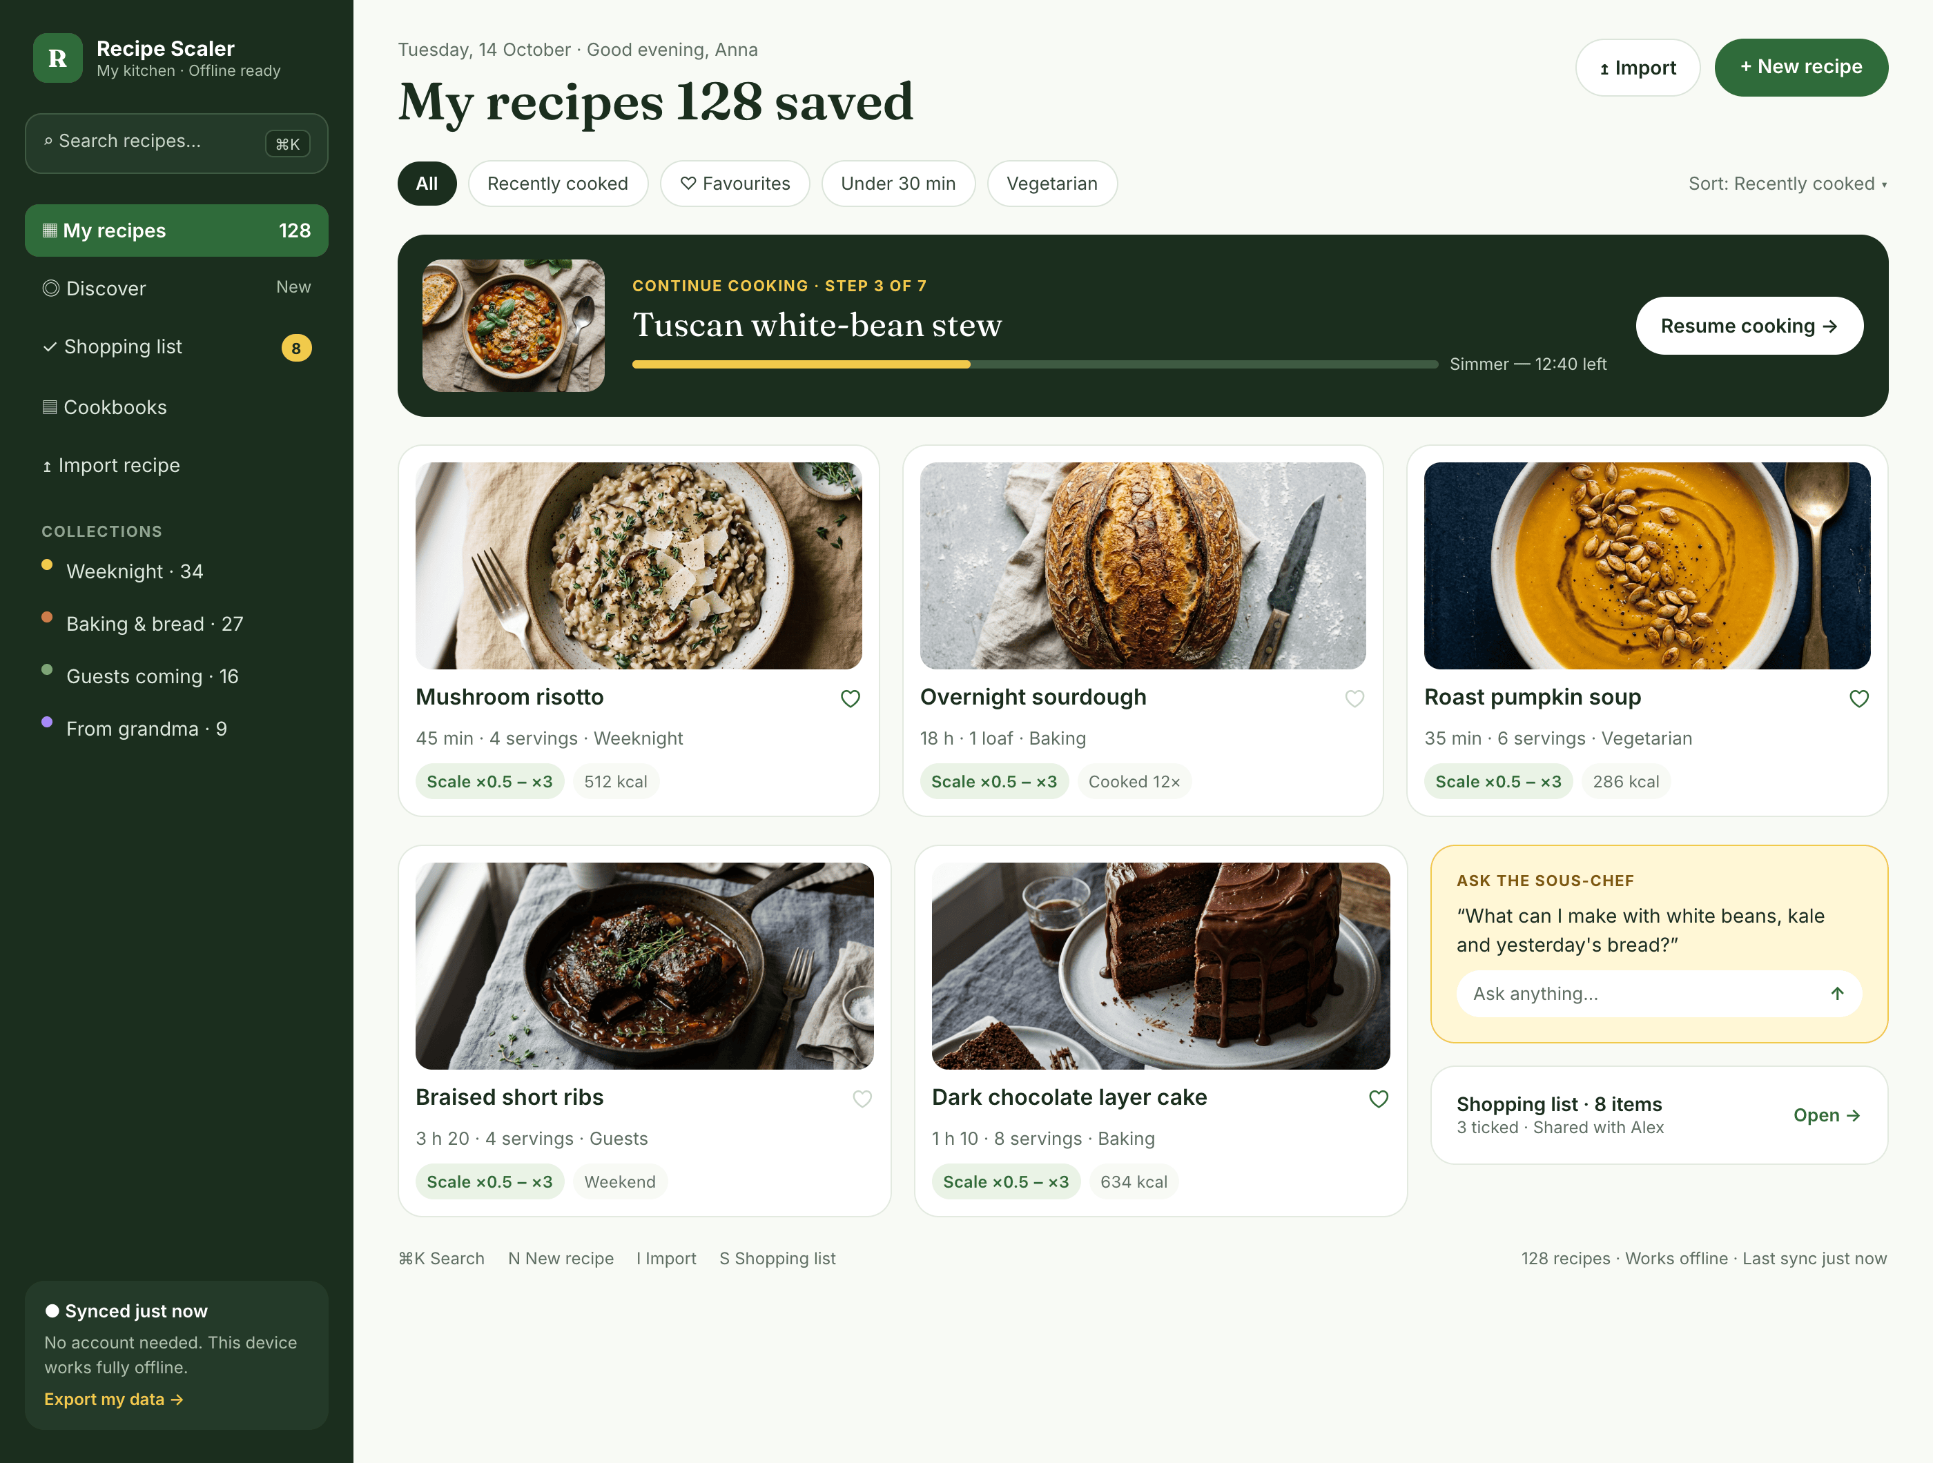
Task: Click the ⌘K shortcut badge in search
Action: point(287,144)
